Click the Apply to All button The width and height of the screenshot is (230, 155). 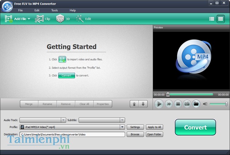154,127
